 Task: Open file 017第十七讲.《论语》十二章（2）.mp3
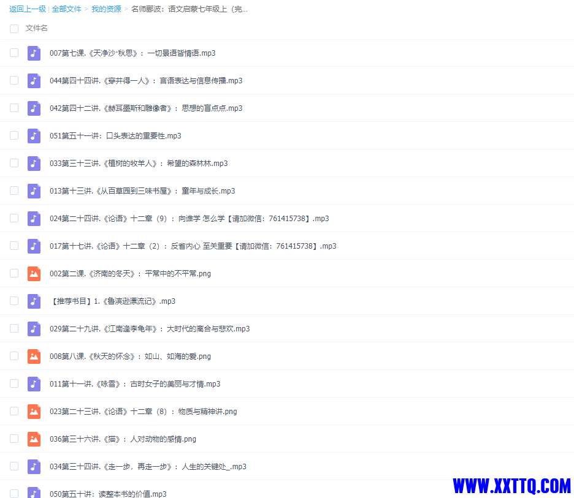tap(193, 246)
